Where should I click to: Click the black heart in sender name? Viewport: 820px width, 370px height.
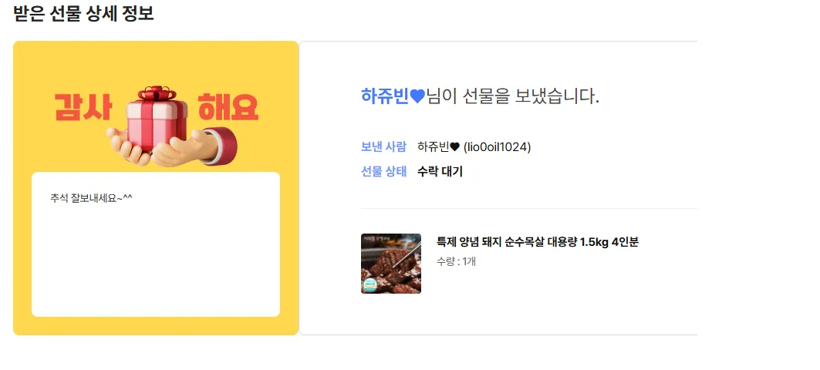tap(454, 147)
